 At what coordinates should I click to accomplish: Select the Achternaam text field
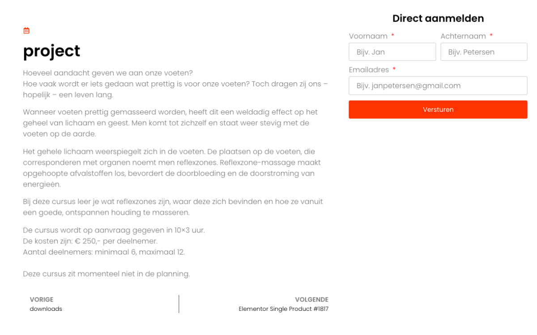(484, 52)
